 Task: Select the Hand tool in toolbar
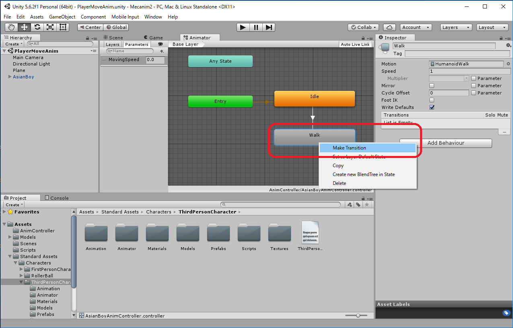pos(11,27)
